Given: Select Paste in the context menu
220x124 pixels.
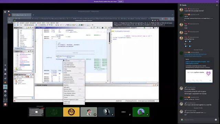Looking at the screenshot, I should point(74,73).
